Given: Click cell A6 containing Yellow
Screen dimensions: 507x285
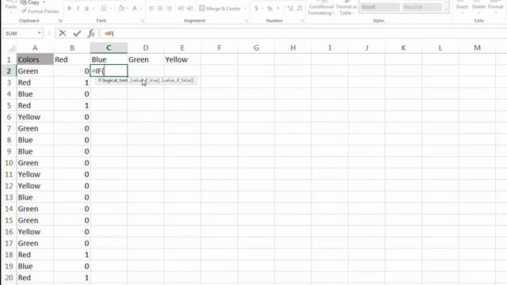Looking at the screenshot, I should (x=35, y=117).
